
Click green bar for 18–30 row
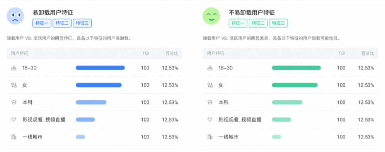point(296,68)
